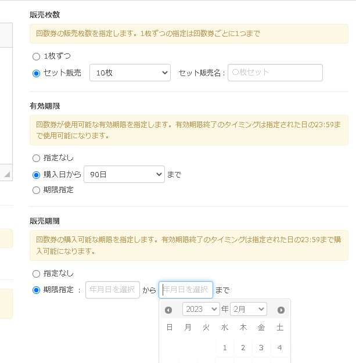Open the 2月 month dropdown in calendar
356x363 pixels.
pyautogui.click(x=248, y=309)
